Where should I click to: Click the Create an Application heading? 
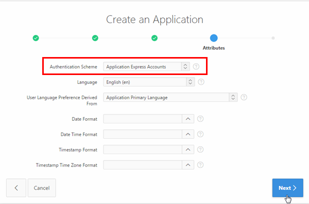(154, 20)
